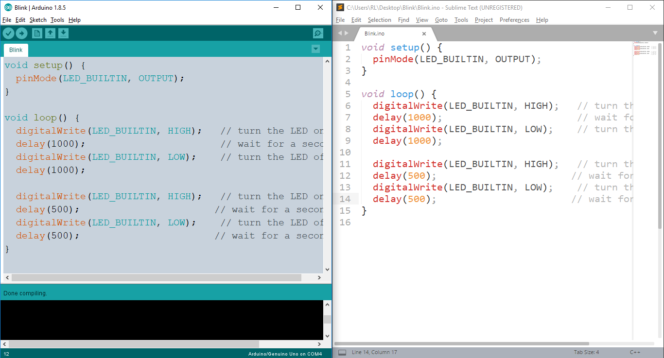Open the Arduino Sketch menu

pos(38,20)
